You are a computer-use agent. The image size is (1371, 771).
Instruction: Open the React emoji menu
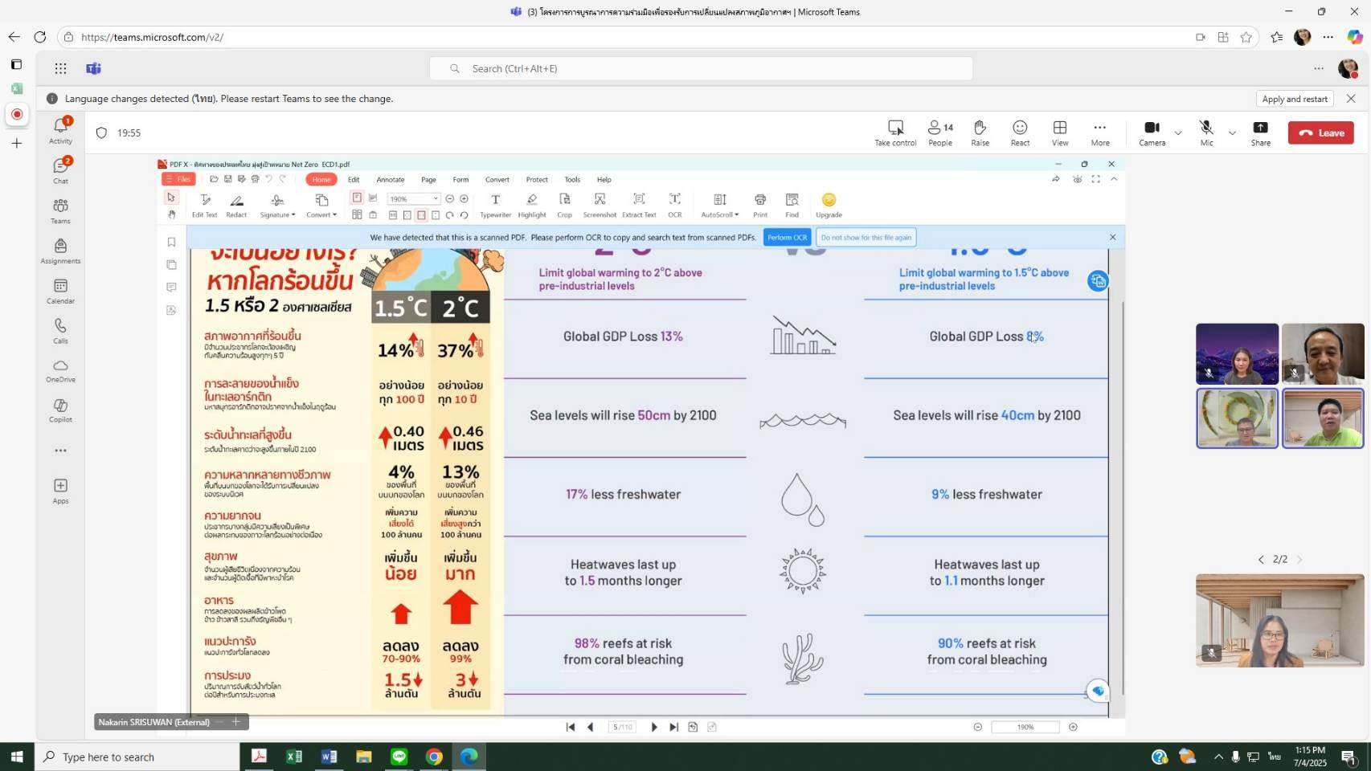point(1020,133)
